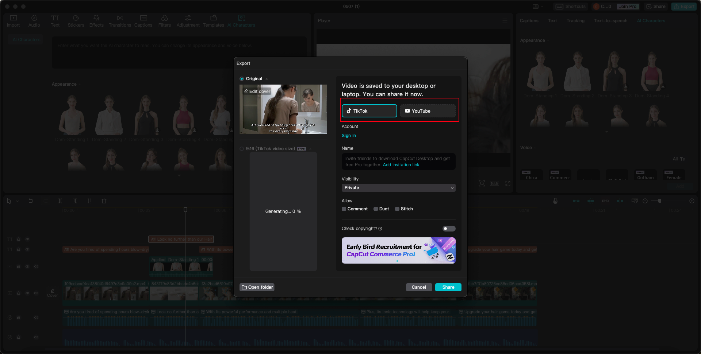Choose YouTube as the share platform
The height and width of the screenshot is (354, 701).
point(428,111)
